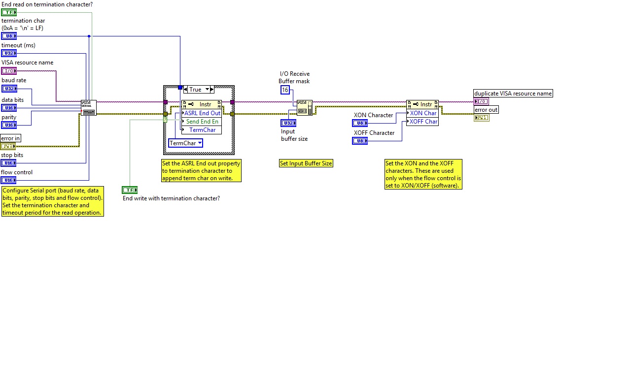This screenshot has height=381, width=631.
Task: Select the stop bits U16 terminal
Action: point(9,163)
